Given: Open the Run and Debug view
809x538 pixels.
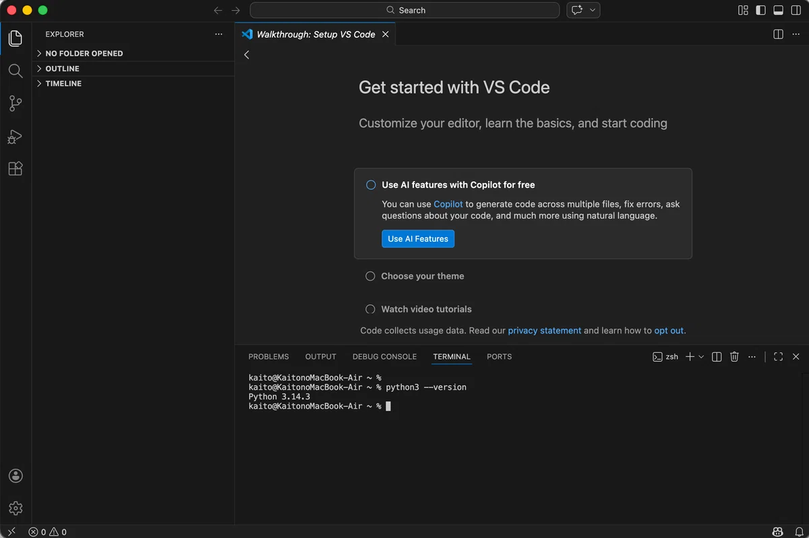Looking at the screenshot, I should (16, 137).
